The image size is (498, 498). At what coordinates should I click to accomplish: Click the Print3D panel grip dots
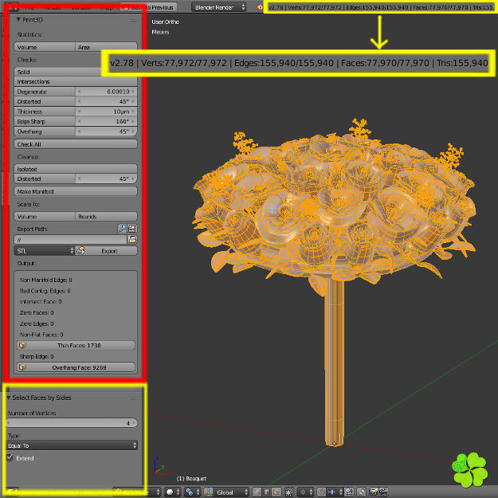[x=133, y=20]
